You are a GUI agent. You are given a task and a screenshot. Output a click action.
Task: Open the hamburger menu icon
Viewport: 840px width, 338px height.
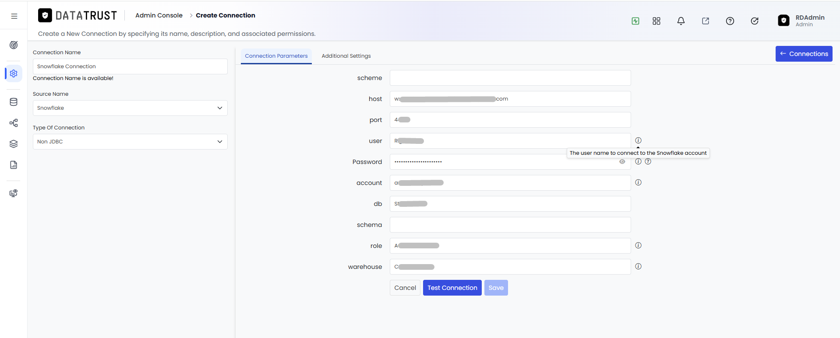14,16
